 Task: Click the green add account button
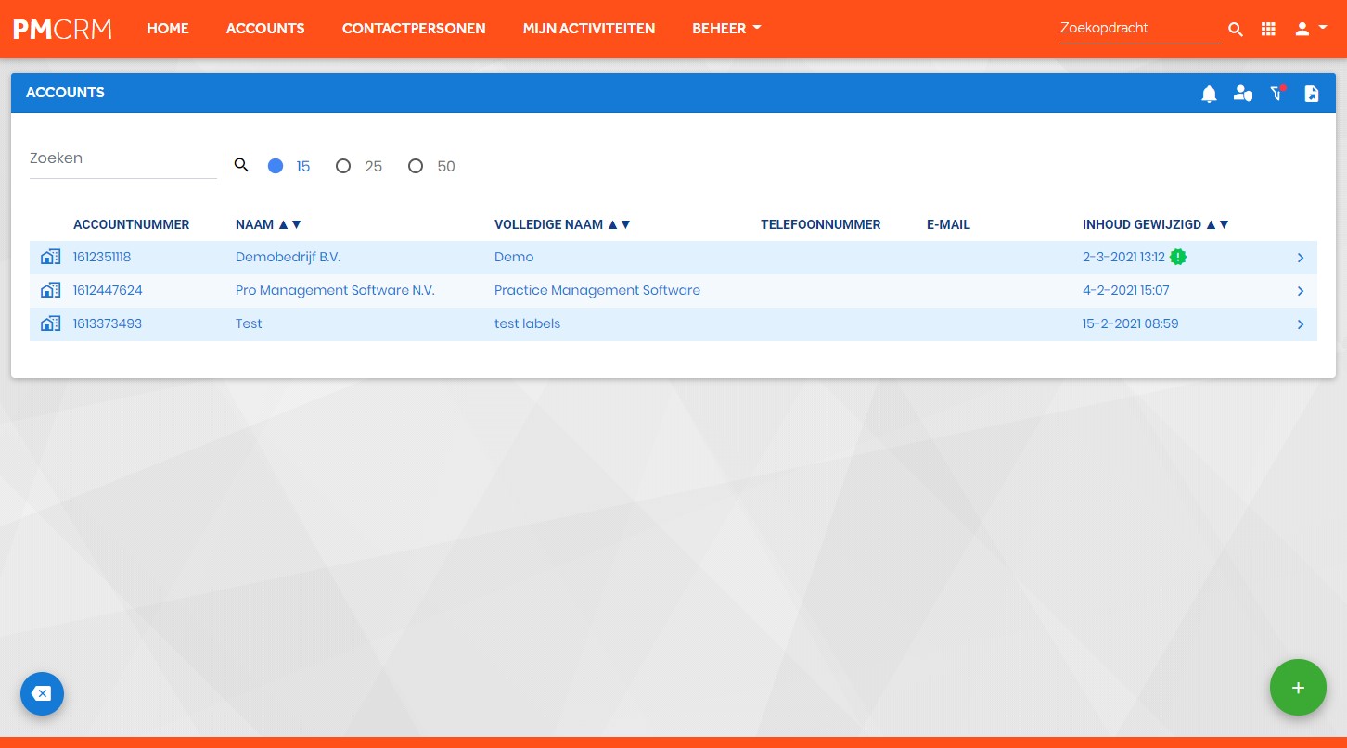click(x=1298, y=688)
